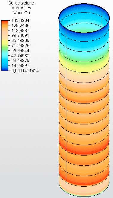The height and width of the screenshot is (198, 113).
Task: Click the legend value 71,24926
Action: [20, 45]
